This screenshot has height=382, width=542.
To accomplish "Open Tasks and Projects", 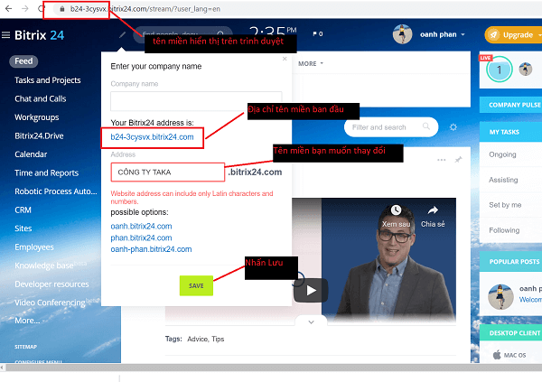I will click(x=48, y=80).
